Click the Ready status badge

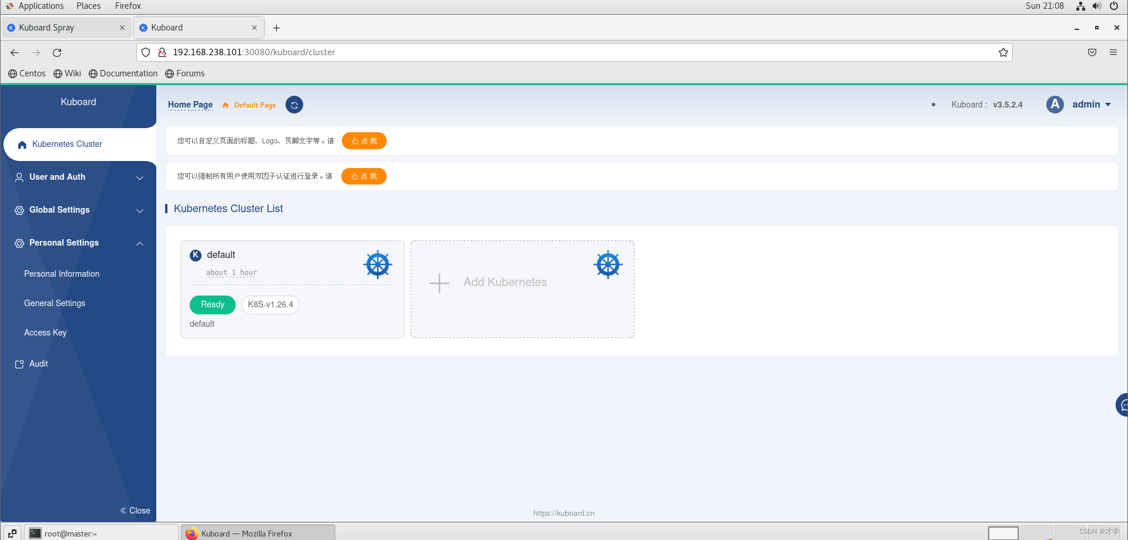[213, 304]
